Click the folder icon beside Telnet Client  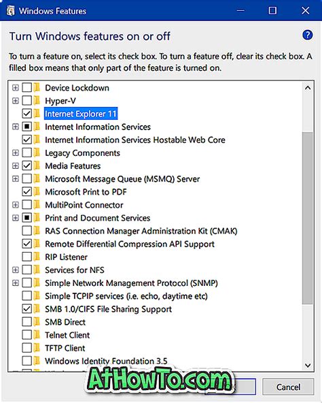coord(37,335)
